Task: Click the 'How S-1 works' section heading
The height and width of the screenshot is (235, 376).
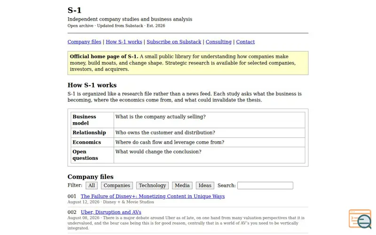Action: point(92,85)
